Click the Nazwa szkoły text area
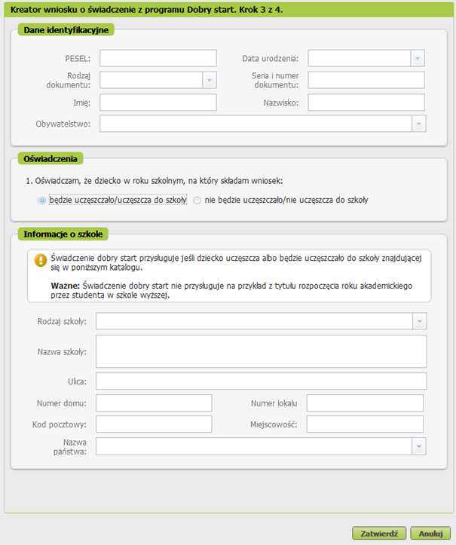Screen dimensions: 456x545 click(x=262, y=351)
